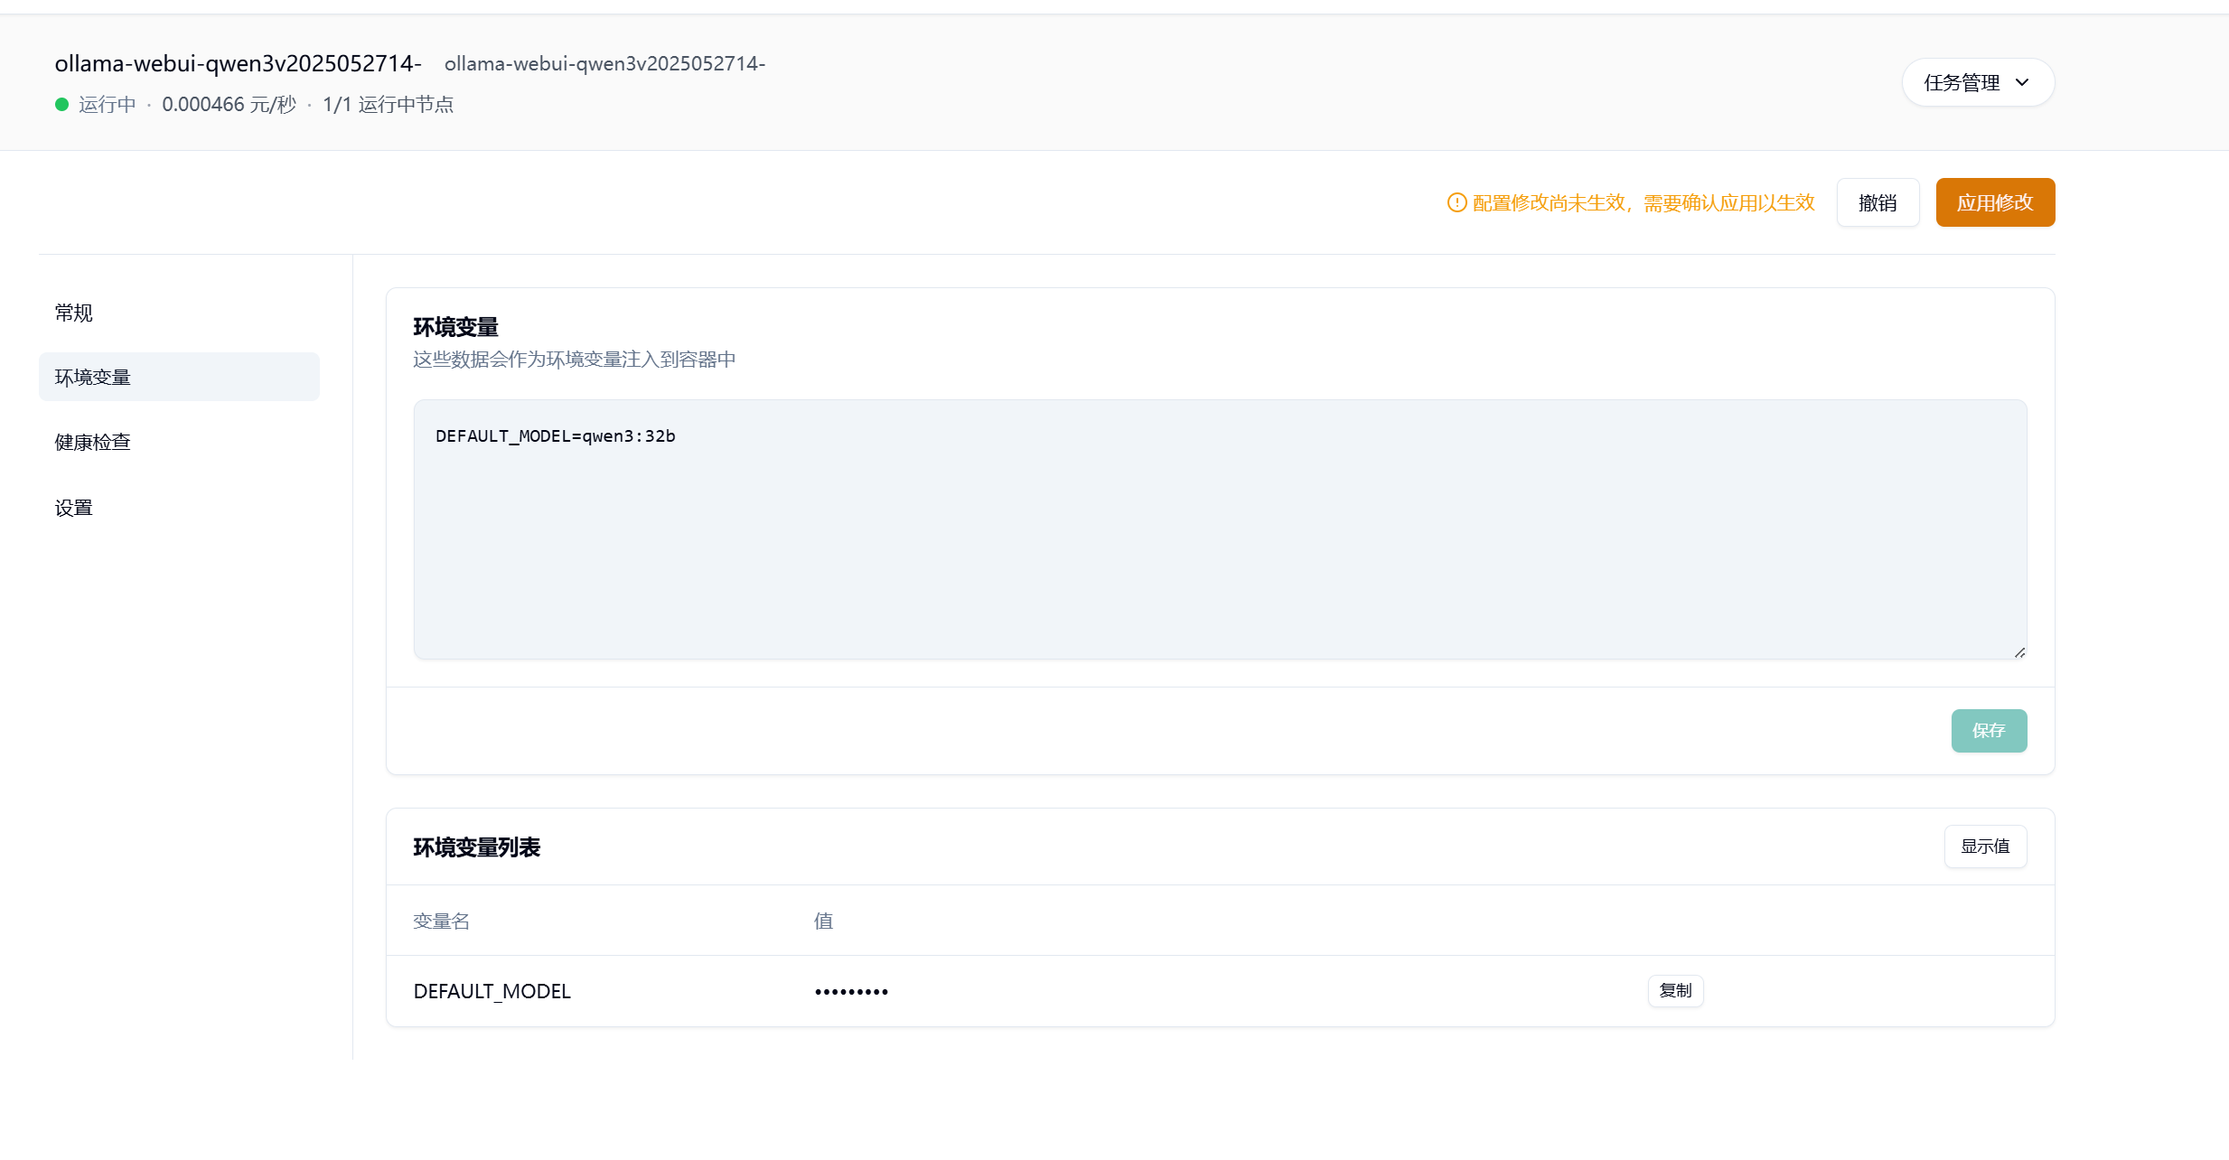This screenshot has height=1160, width=2229.
Task: Go to the 设置 sidebar item
Action: pyautogui.click(x=74, y=508)
